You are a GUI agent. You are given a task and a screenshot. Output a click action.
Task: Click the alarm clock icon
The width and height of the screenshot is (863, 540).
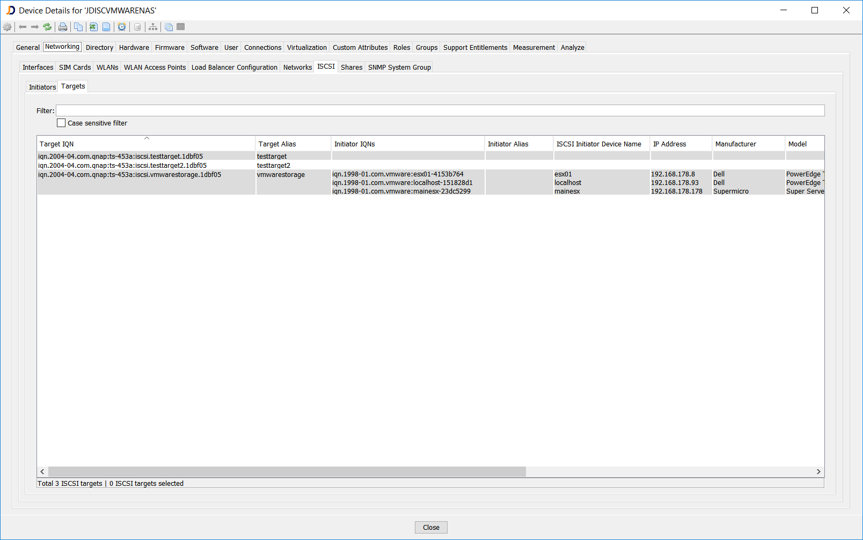click(122, 27)
